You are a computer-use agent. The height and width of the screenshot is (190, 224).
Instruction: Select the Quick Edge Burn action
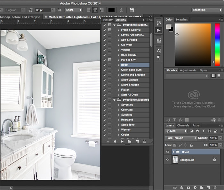coord(131,70)
